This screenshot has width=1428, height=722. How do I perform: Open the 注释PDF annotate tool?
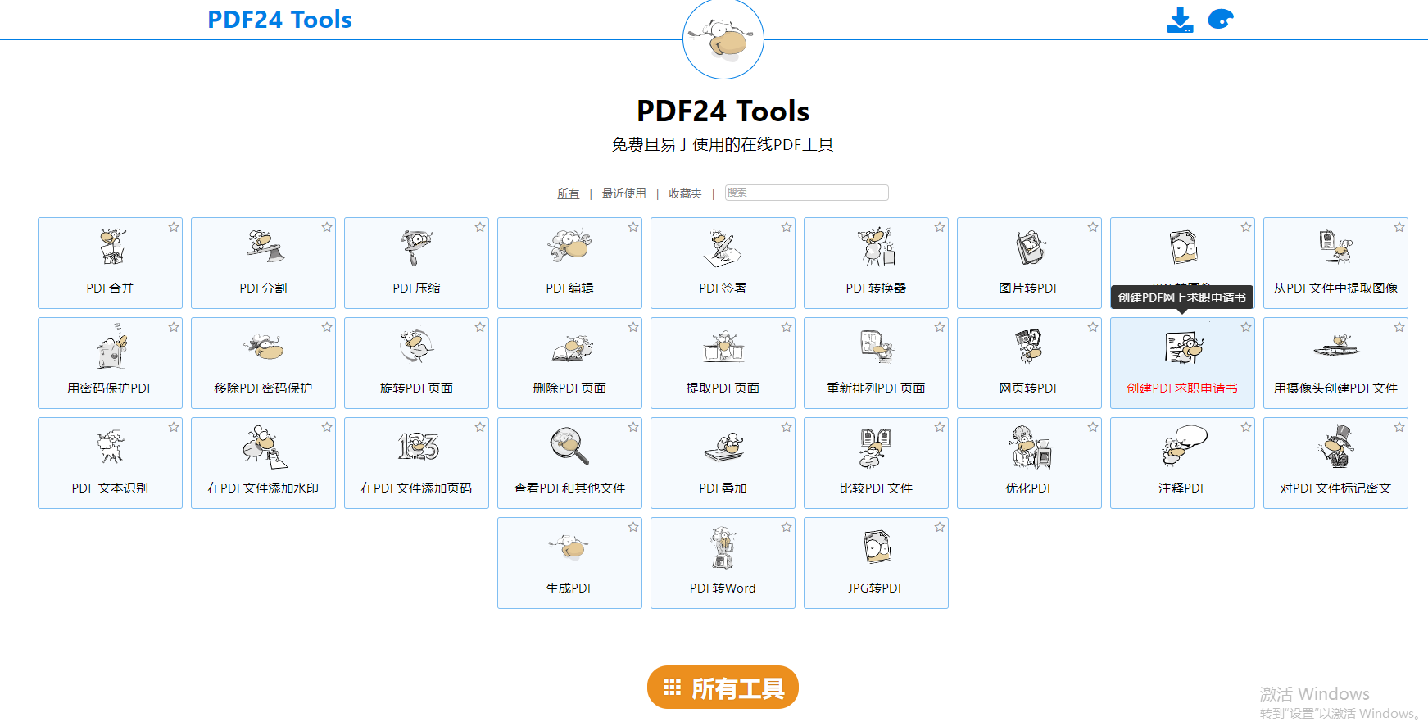click(x=1182, y=463)
